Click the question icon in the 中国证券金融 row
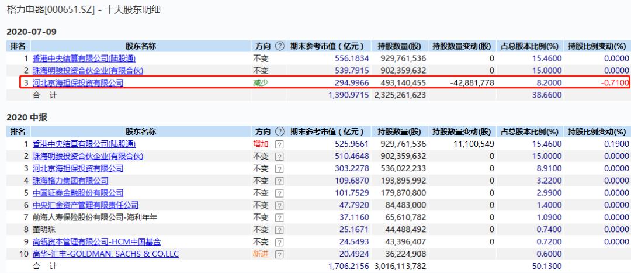Viewport: 631px width, 273px height. click(x=279, y=193)
